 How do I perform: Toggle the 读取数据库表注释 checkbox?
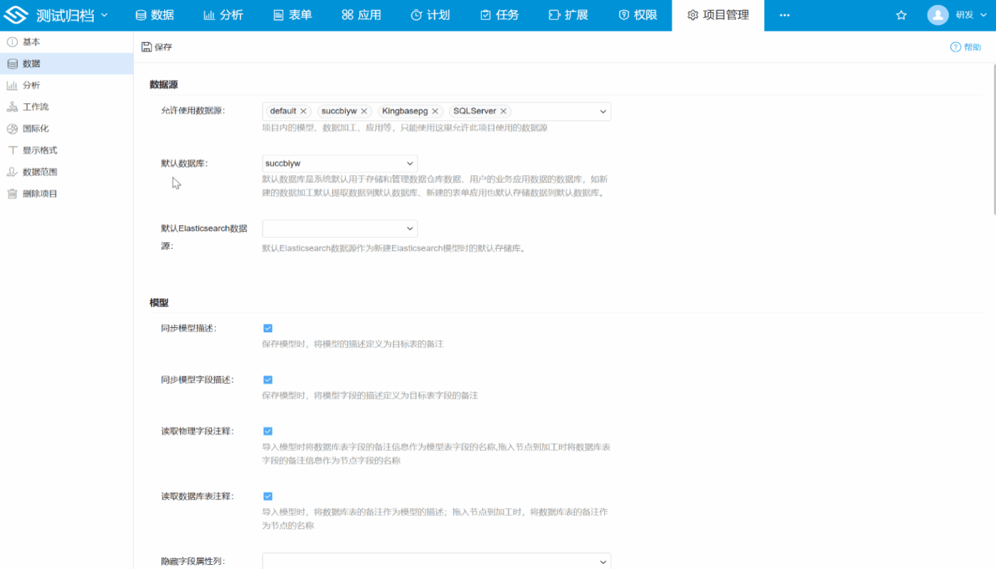point(267,496)
